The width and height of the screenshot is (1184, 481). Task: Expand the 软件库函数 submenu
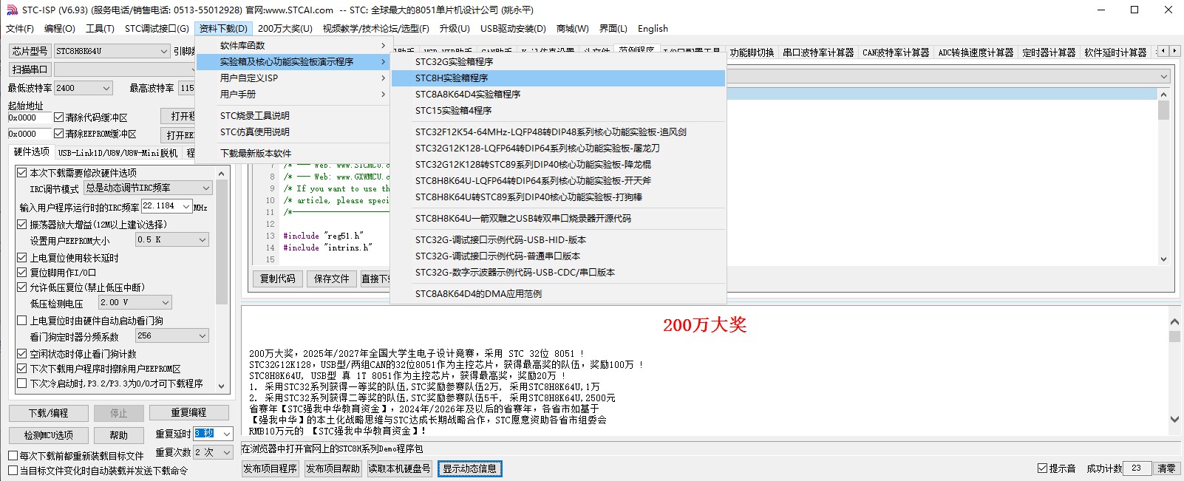[293, 46]
